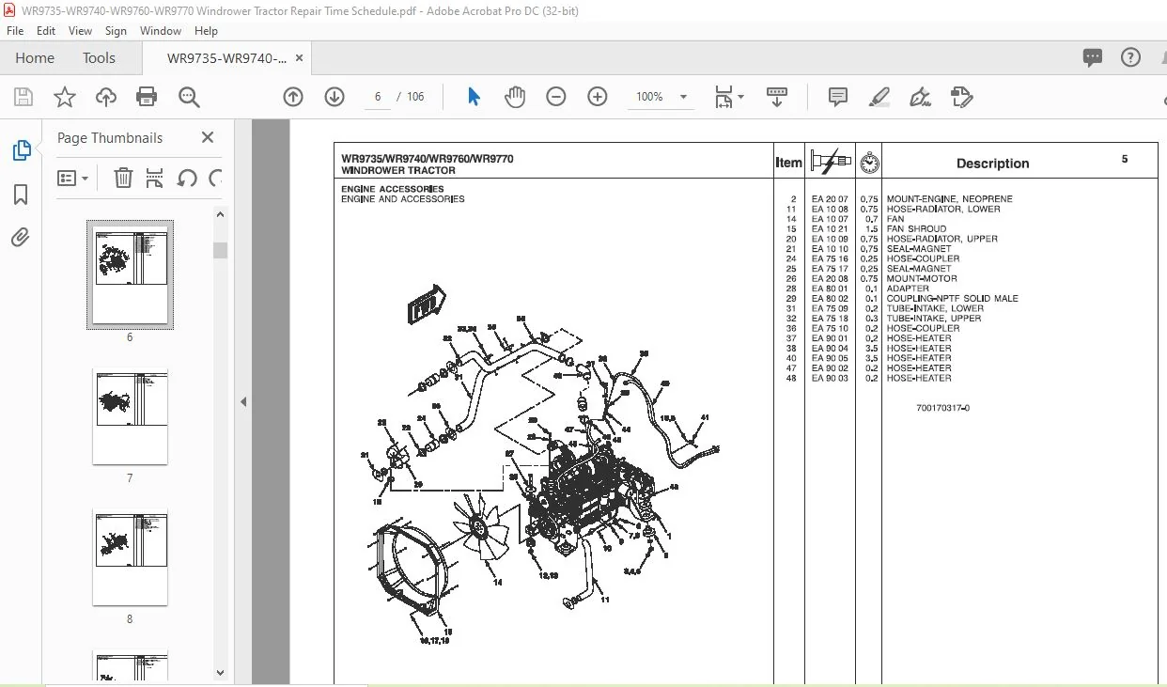Click the WINDROWER TRACTOR title text

tap(398, 171)
